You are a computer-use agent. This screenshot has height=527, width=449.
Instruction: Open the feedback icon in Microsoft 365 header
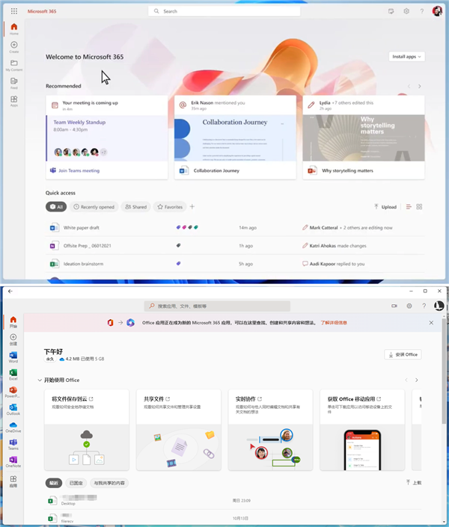[x=391, y=11]
